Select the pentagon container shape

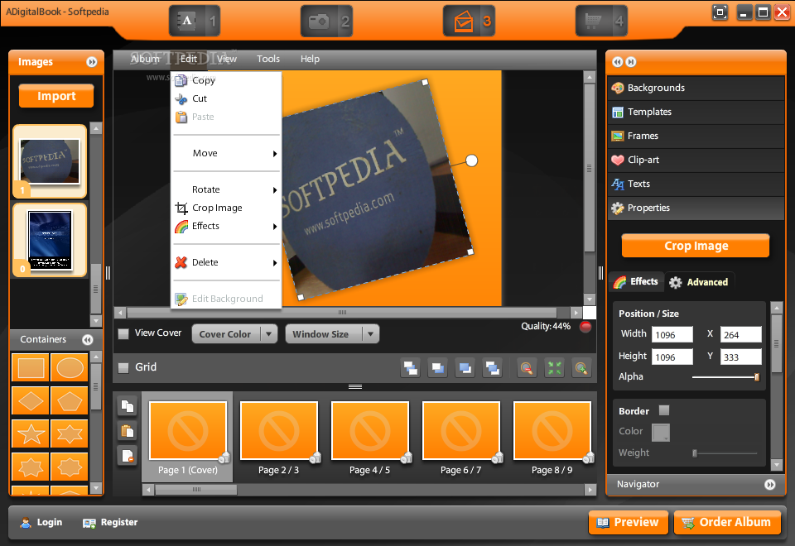click(x=70, y=401)
